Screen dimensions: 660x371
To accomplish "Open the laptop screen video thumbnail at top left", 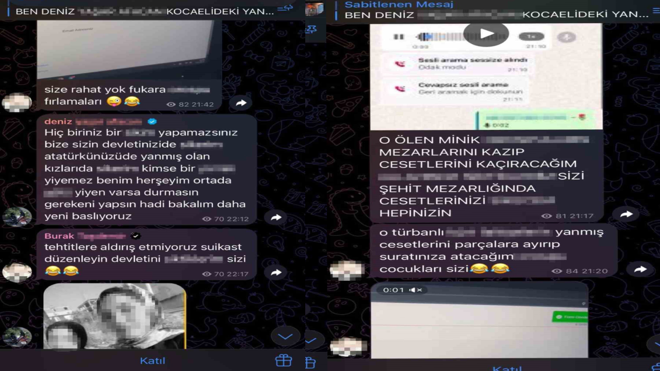I will pyautogui.click(x=125, y=50).
